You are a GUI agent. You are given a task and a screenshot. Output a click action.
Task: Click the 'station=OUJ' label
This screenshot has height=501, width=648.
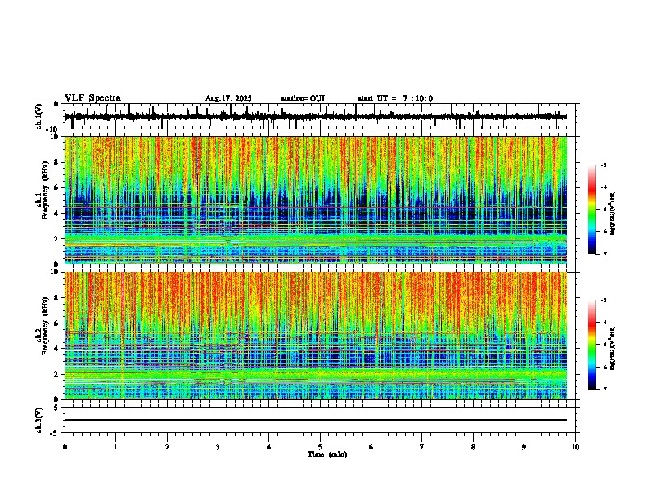pos(303,98)
